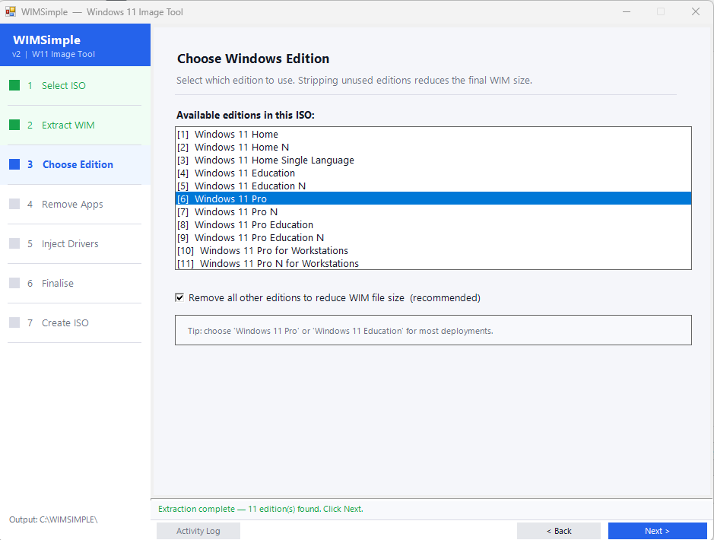Minimize the WIMSimple window
The height and width of the screenshot is (540, 714).
point(626,12)
